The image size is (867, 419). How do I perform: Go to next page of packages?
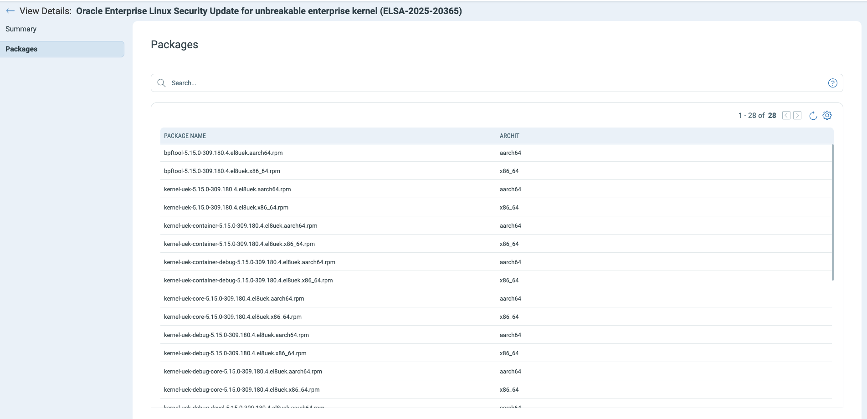[x=797, y=116]
